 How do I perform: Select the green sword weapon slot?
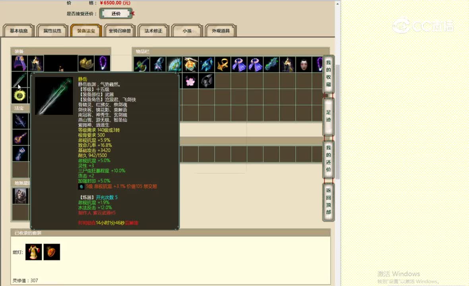coord(19,79)
